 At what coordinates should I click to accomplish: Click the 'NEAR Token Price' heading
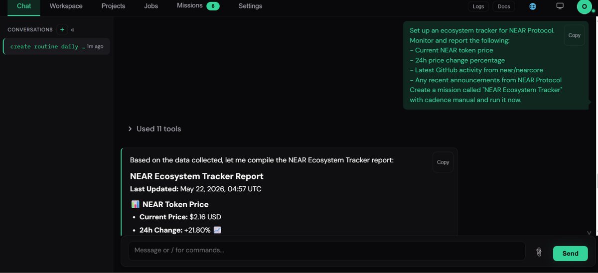[175, 204]
